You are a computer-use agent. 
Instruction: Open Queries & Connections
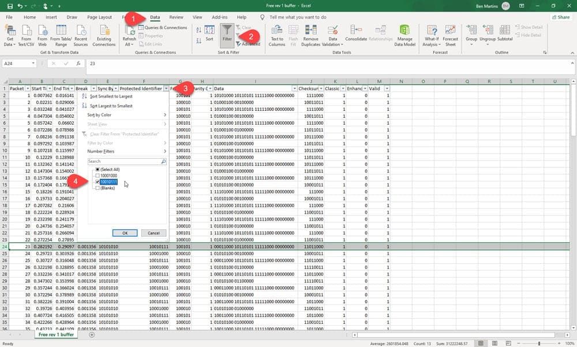(162, 28)
